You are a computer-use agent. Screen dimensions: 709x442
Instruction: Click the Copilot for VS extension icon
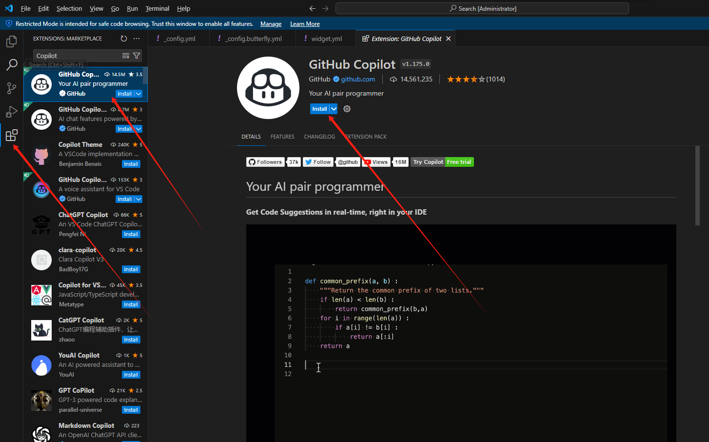[41, 295]
